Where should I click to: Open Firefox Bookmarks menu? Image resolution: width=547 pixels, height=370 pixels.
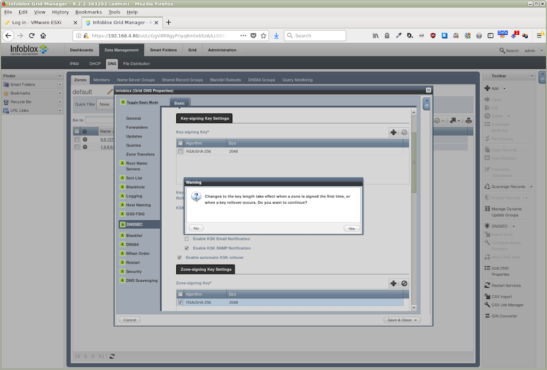[x=89, y=12]
